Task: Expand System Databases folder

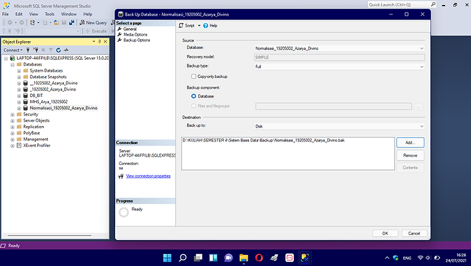Action: (x=19, y=71)
